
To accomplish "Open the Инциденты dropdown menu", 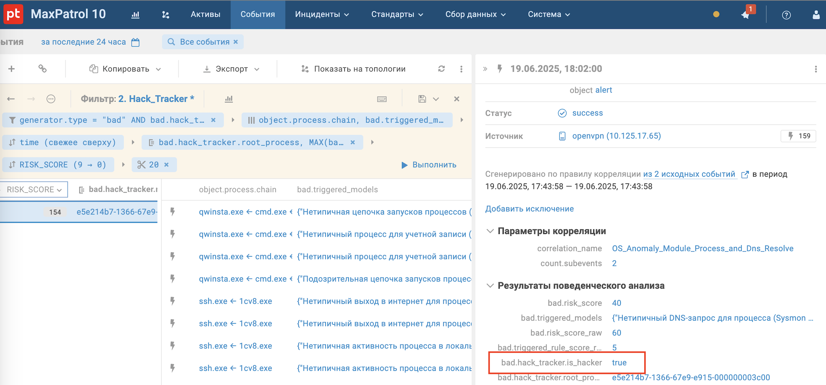I will pos(322,14).
